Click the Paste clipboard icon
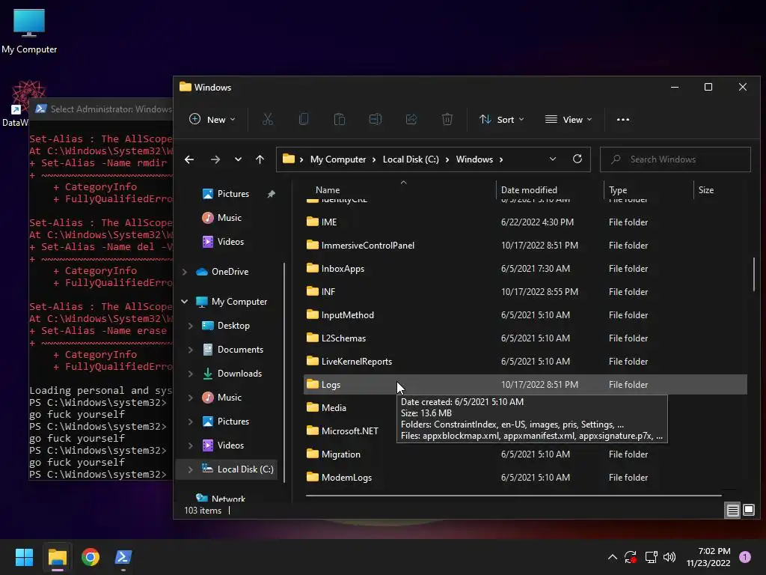Viewport: 766px width, 575px height. (340, 119)
